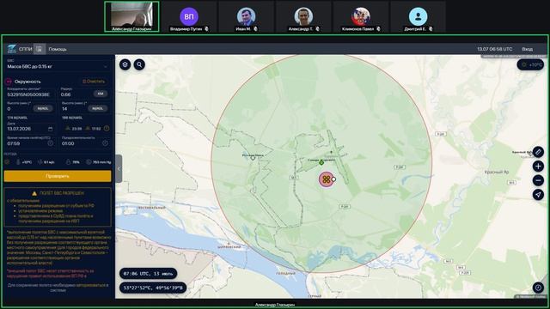Click the map timestamp pill 07:06 UTC
Image resolution: width=550 pixels, height=309 pixels.
[x=148, y=274]
